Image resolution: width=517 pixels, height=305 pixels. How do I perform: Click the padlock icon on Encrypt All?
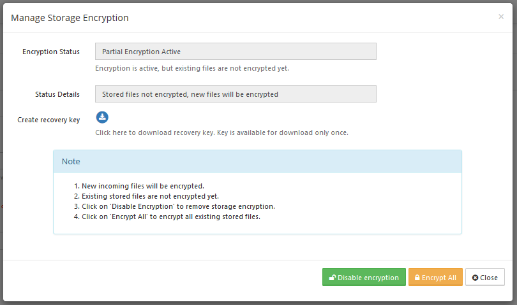(x=417, y=278)
